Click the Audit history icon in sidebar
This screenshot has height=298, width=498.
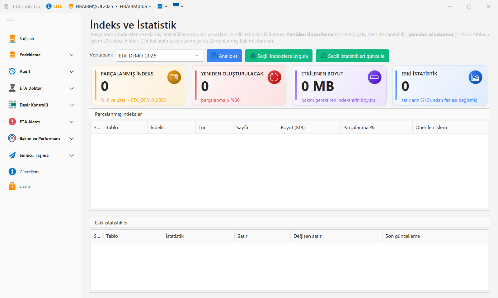click(12, 71)
